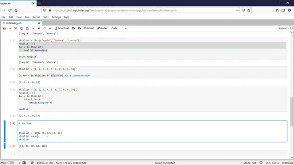The width and height of the screenshot is (294, 165).
Task: Click the Binder toolbar button
Action: (102, 28)
